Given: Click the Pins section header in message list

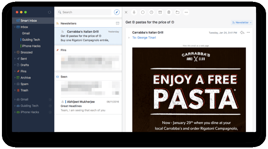Looking at the screenshot, I should (x=88, y=50).
